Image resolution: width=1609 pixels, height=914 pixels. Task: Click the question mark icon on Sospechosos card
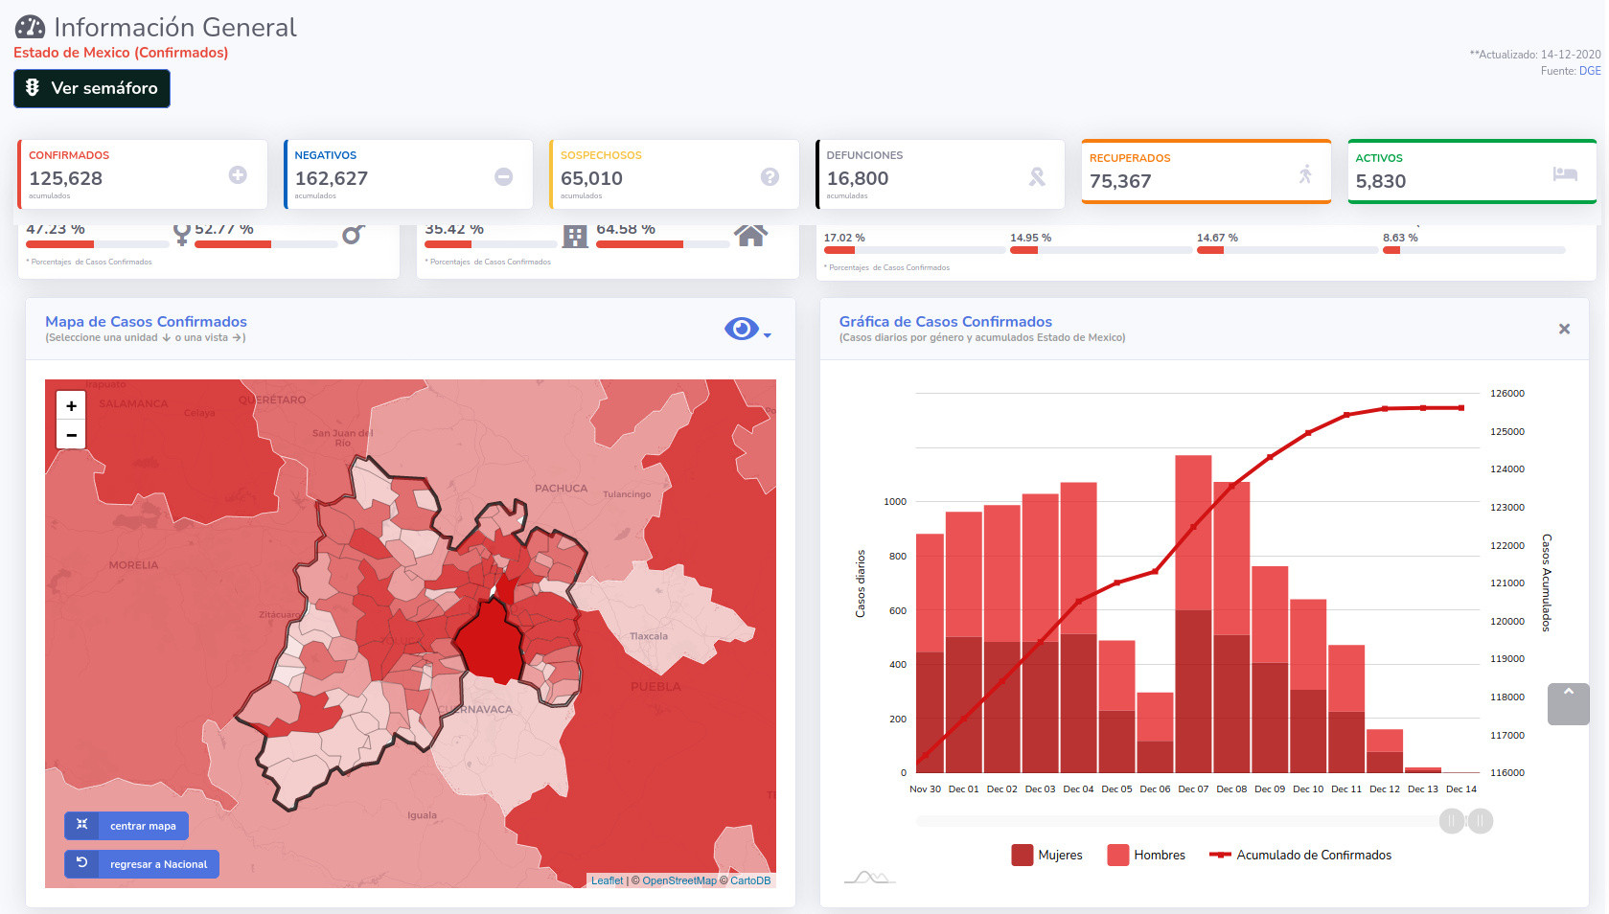[x=770, y=176]
